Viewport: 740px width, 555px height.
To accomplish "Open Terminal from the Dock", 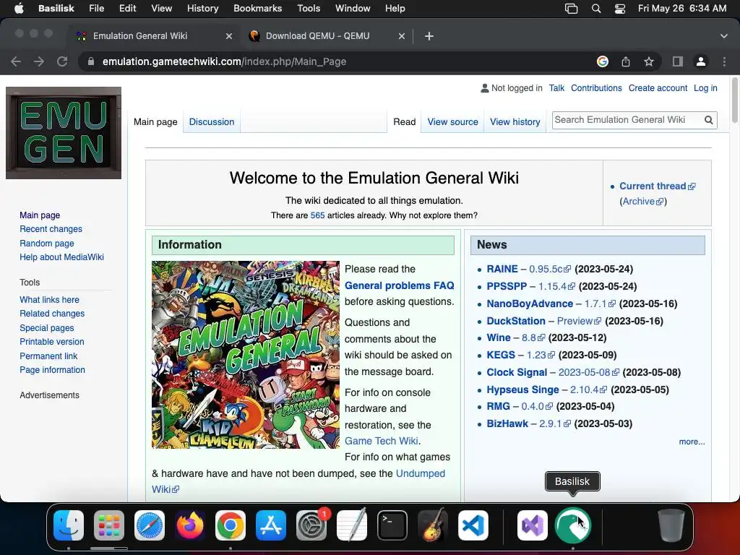I will 392,525.
